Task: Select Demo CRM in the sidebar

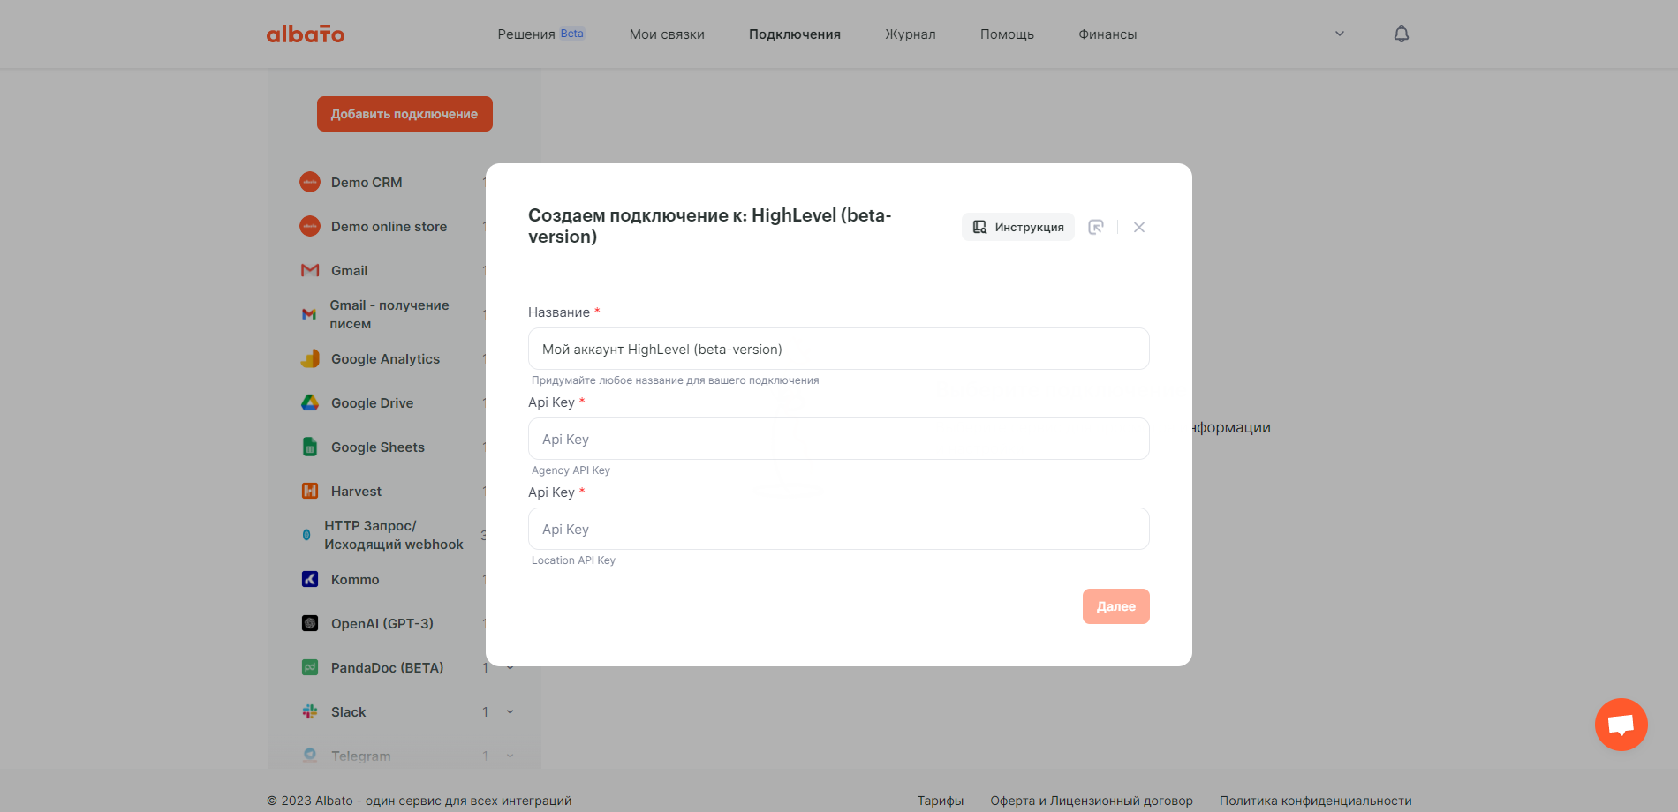Action: pyautogui.click(x=367, y=182)
